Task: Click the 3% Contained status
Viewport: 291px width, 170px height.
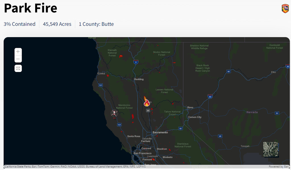Action: pyautogui.click(x=20, y=24)
